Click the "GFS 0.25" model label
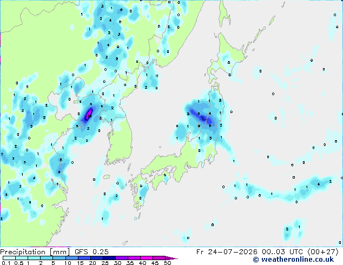This screenshot has height=265, width=343. click(x=91, y=252)
